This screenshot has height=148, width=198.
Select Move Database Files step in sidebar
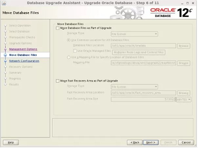(23, 55)
